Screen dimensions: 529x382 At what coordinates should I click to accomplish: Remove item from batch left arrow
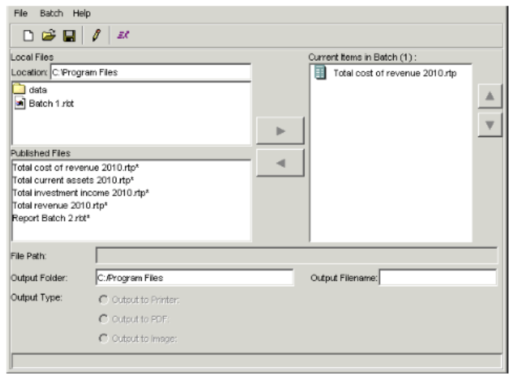(x=280, y=162)
